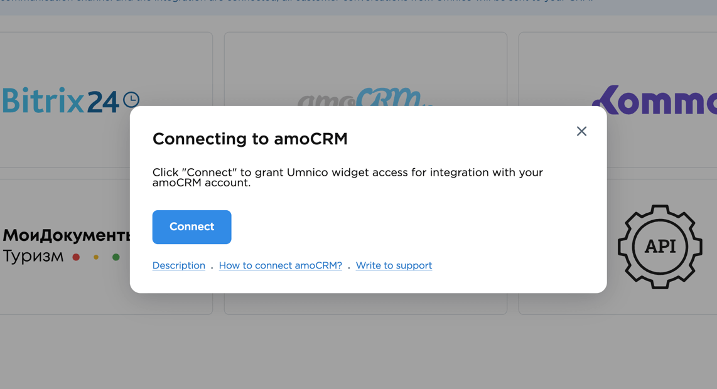Click the clock icon beside Bitrix24
717x389 pixels.
[x=131, y=99]
